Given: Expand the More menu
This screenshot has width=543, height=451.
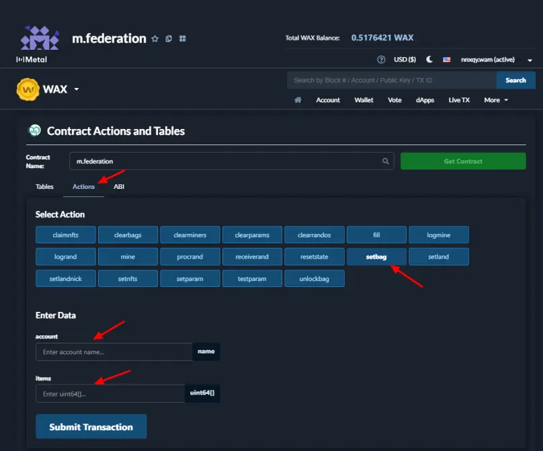Looking at the screenshot, I should pyautogui.click(x=496, y=100).
